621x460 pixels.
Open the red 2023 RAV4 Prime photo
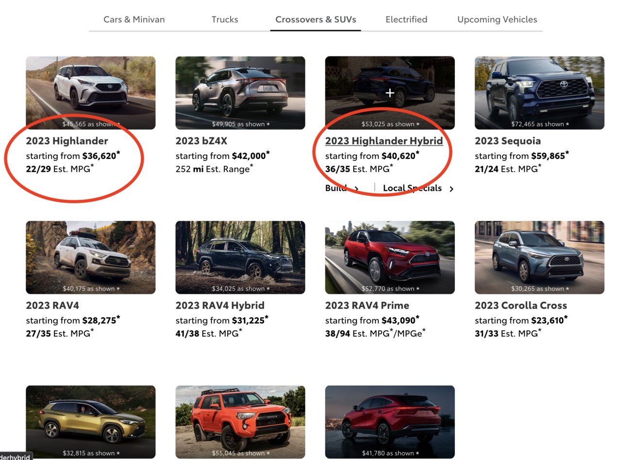tap(390, 257)
